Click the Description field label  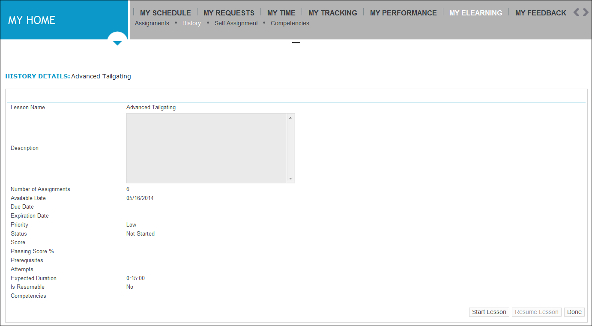point(24,148)
